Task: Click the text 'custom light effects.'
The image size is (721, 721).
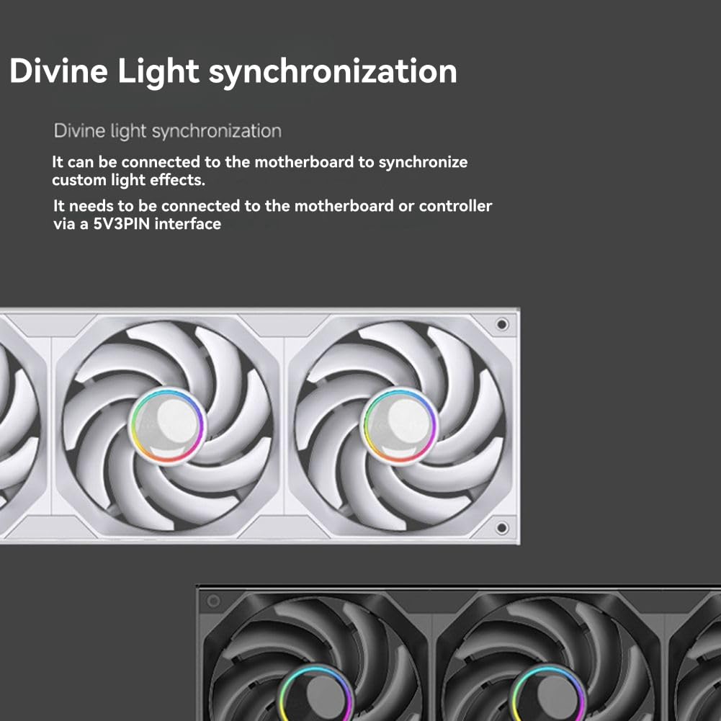Action: tap(129, 180)
